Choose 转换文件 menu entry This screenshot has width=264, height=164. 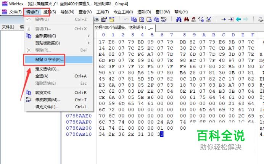point(59,93)
